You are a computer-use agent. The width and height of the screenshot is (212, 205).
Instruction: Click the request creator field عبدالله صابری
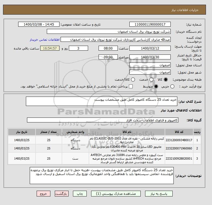click(116, 40)
